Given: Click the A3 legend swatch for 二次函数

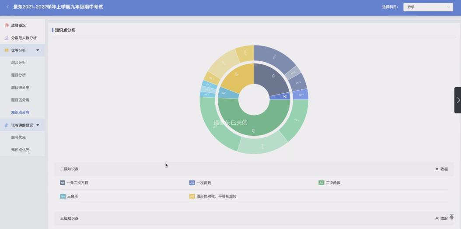Looking at the screenshot, I should tap(321, 183).
